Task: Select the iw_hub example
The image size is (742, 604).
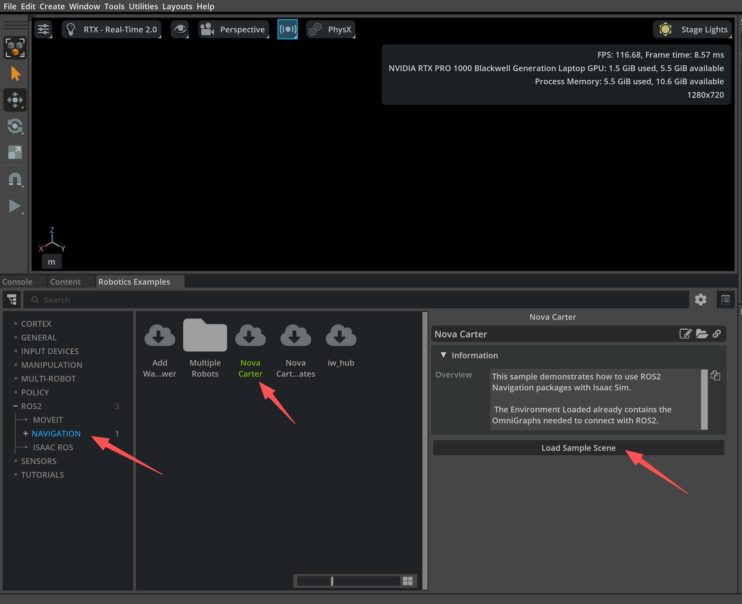Action: coord(341,345)
